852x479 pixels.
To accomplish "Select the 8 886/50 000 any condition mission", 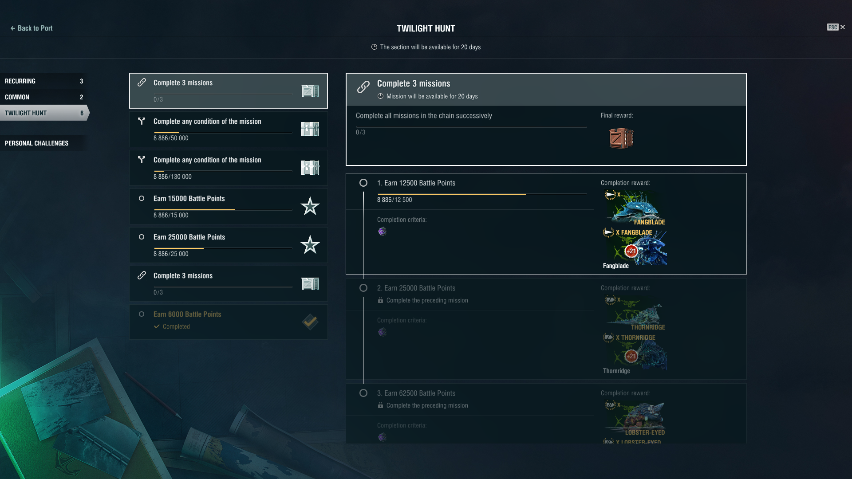I will [x=229, y=129].
